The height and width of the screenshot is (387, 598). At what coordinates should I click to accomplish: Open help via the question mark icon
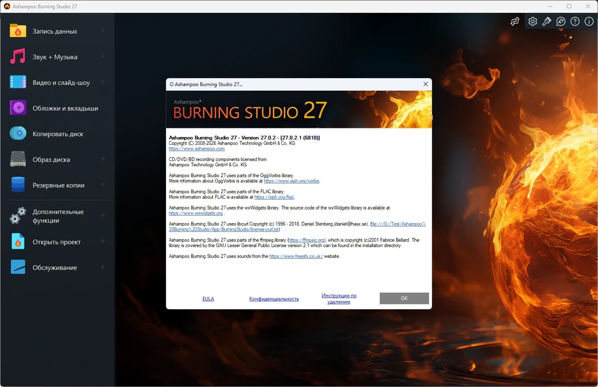pos(575,21)
